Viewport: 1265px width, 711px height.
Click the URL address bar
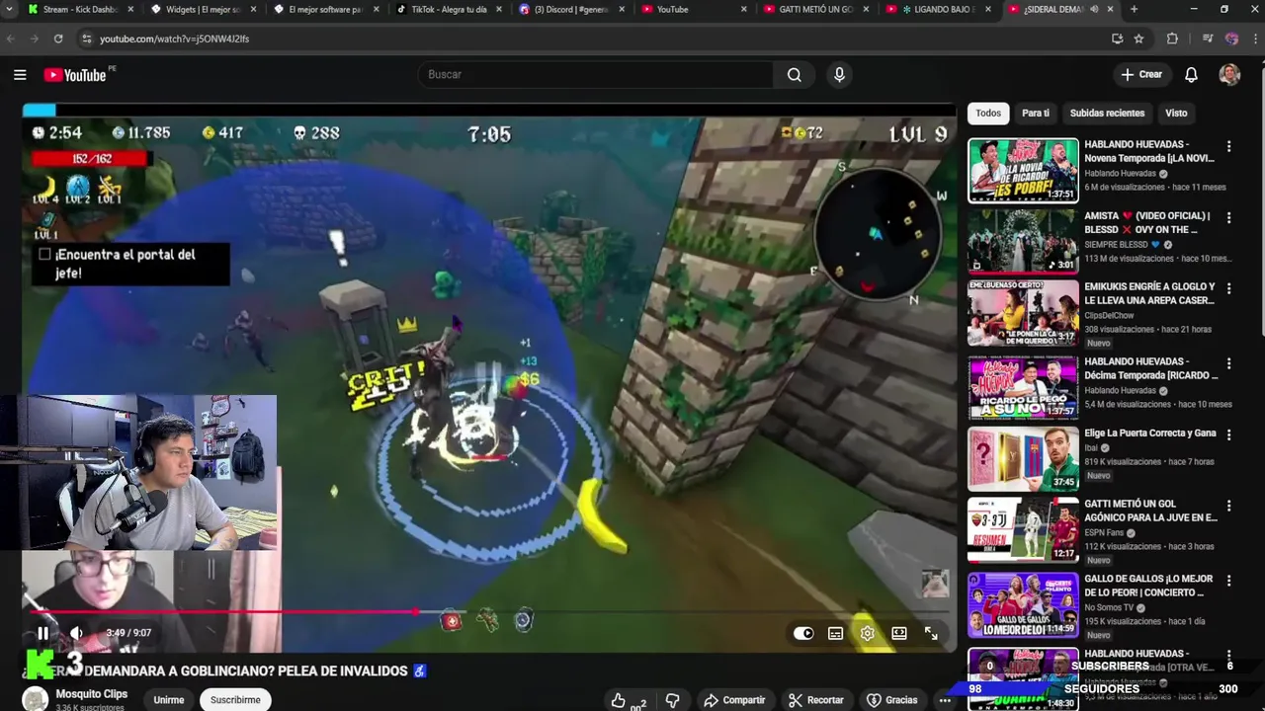[x=593, y=39]
